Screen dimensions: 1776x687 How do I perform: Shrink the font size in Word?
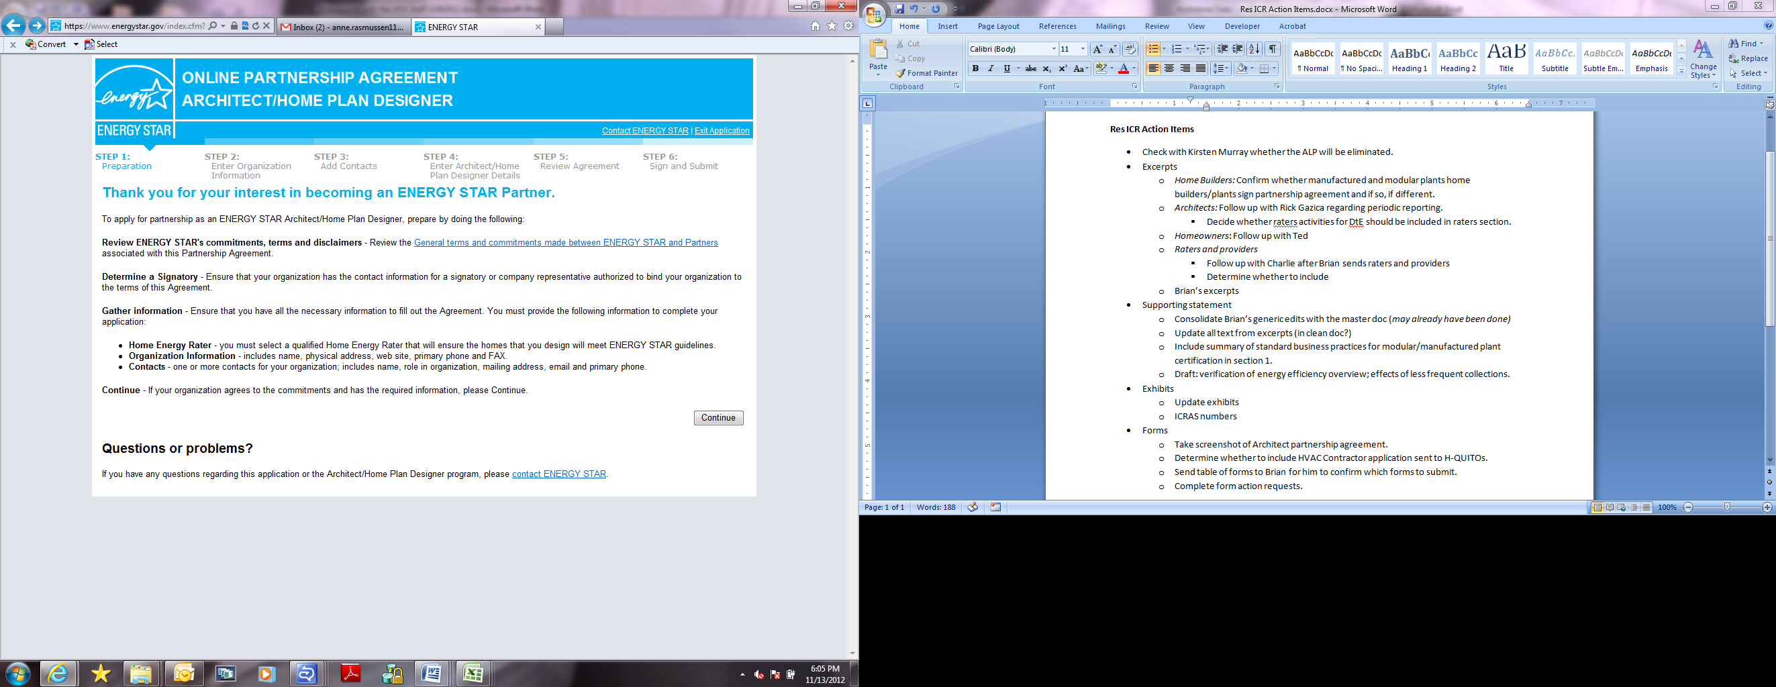[1112, 49]
